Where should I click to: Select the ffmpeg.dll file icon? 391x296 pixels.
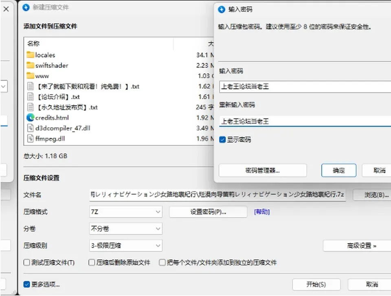[x=30, y=138]
